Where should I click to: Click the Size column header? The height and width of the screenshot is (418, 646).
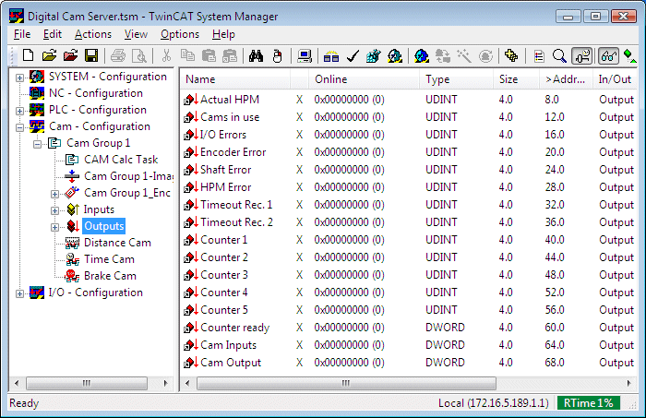[x=516, y=79]
